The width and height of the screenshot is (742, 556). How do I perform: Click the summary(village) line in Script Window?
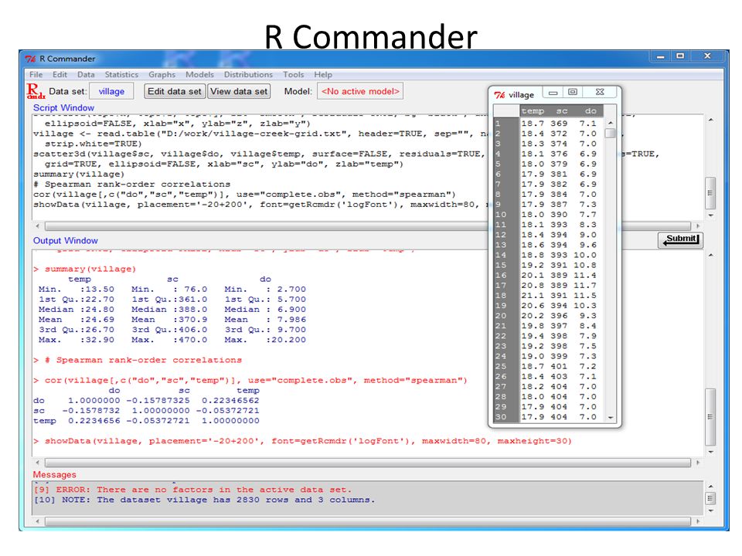click(79, 175)
